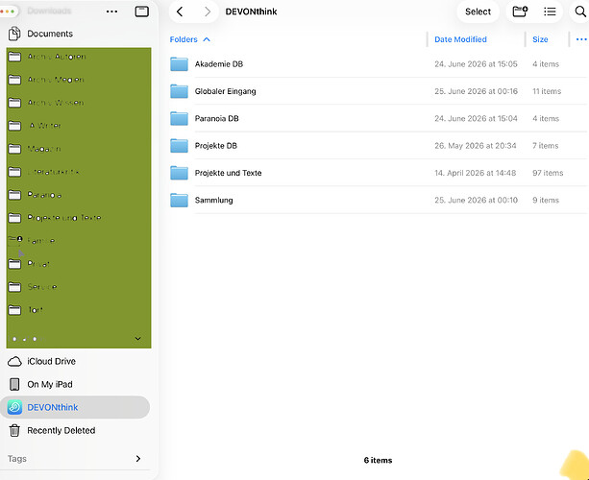Click the 7 items size value
This screenshot has width=589, height=480.
(x=545, y=146)
